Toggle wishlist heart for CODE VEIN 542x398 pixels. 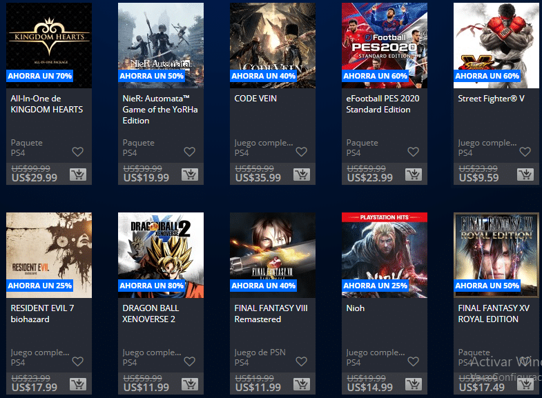pyautogui.click(x=302, y=152)
